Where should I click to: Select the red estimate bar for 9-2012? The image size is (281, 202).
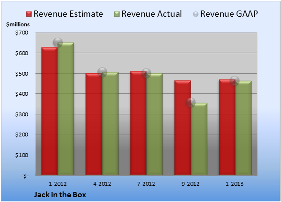pyautogui.click(x=183, y=128)
